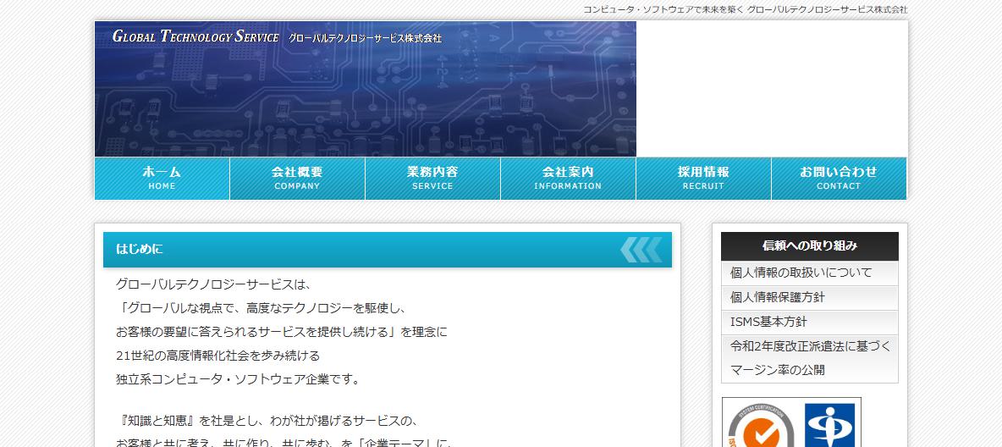Open 令和2年度改正派遣法 マージン率の公開 link

[810, 359]
